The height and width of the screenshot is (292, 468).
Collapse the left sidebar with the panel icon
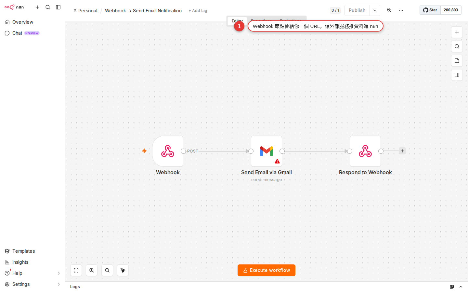coord(58,7)
